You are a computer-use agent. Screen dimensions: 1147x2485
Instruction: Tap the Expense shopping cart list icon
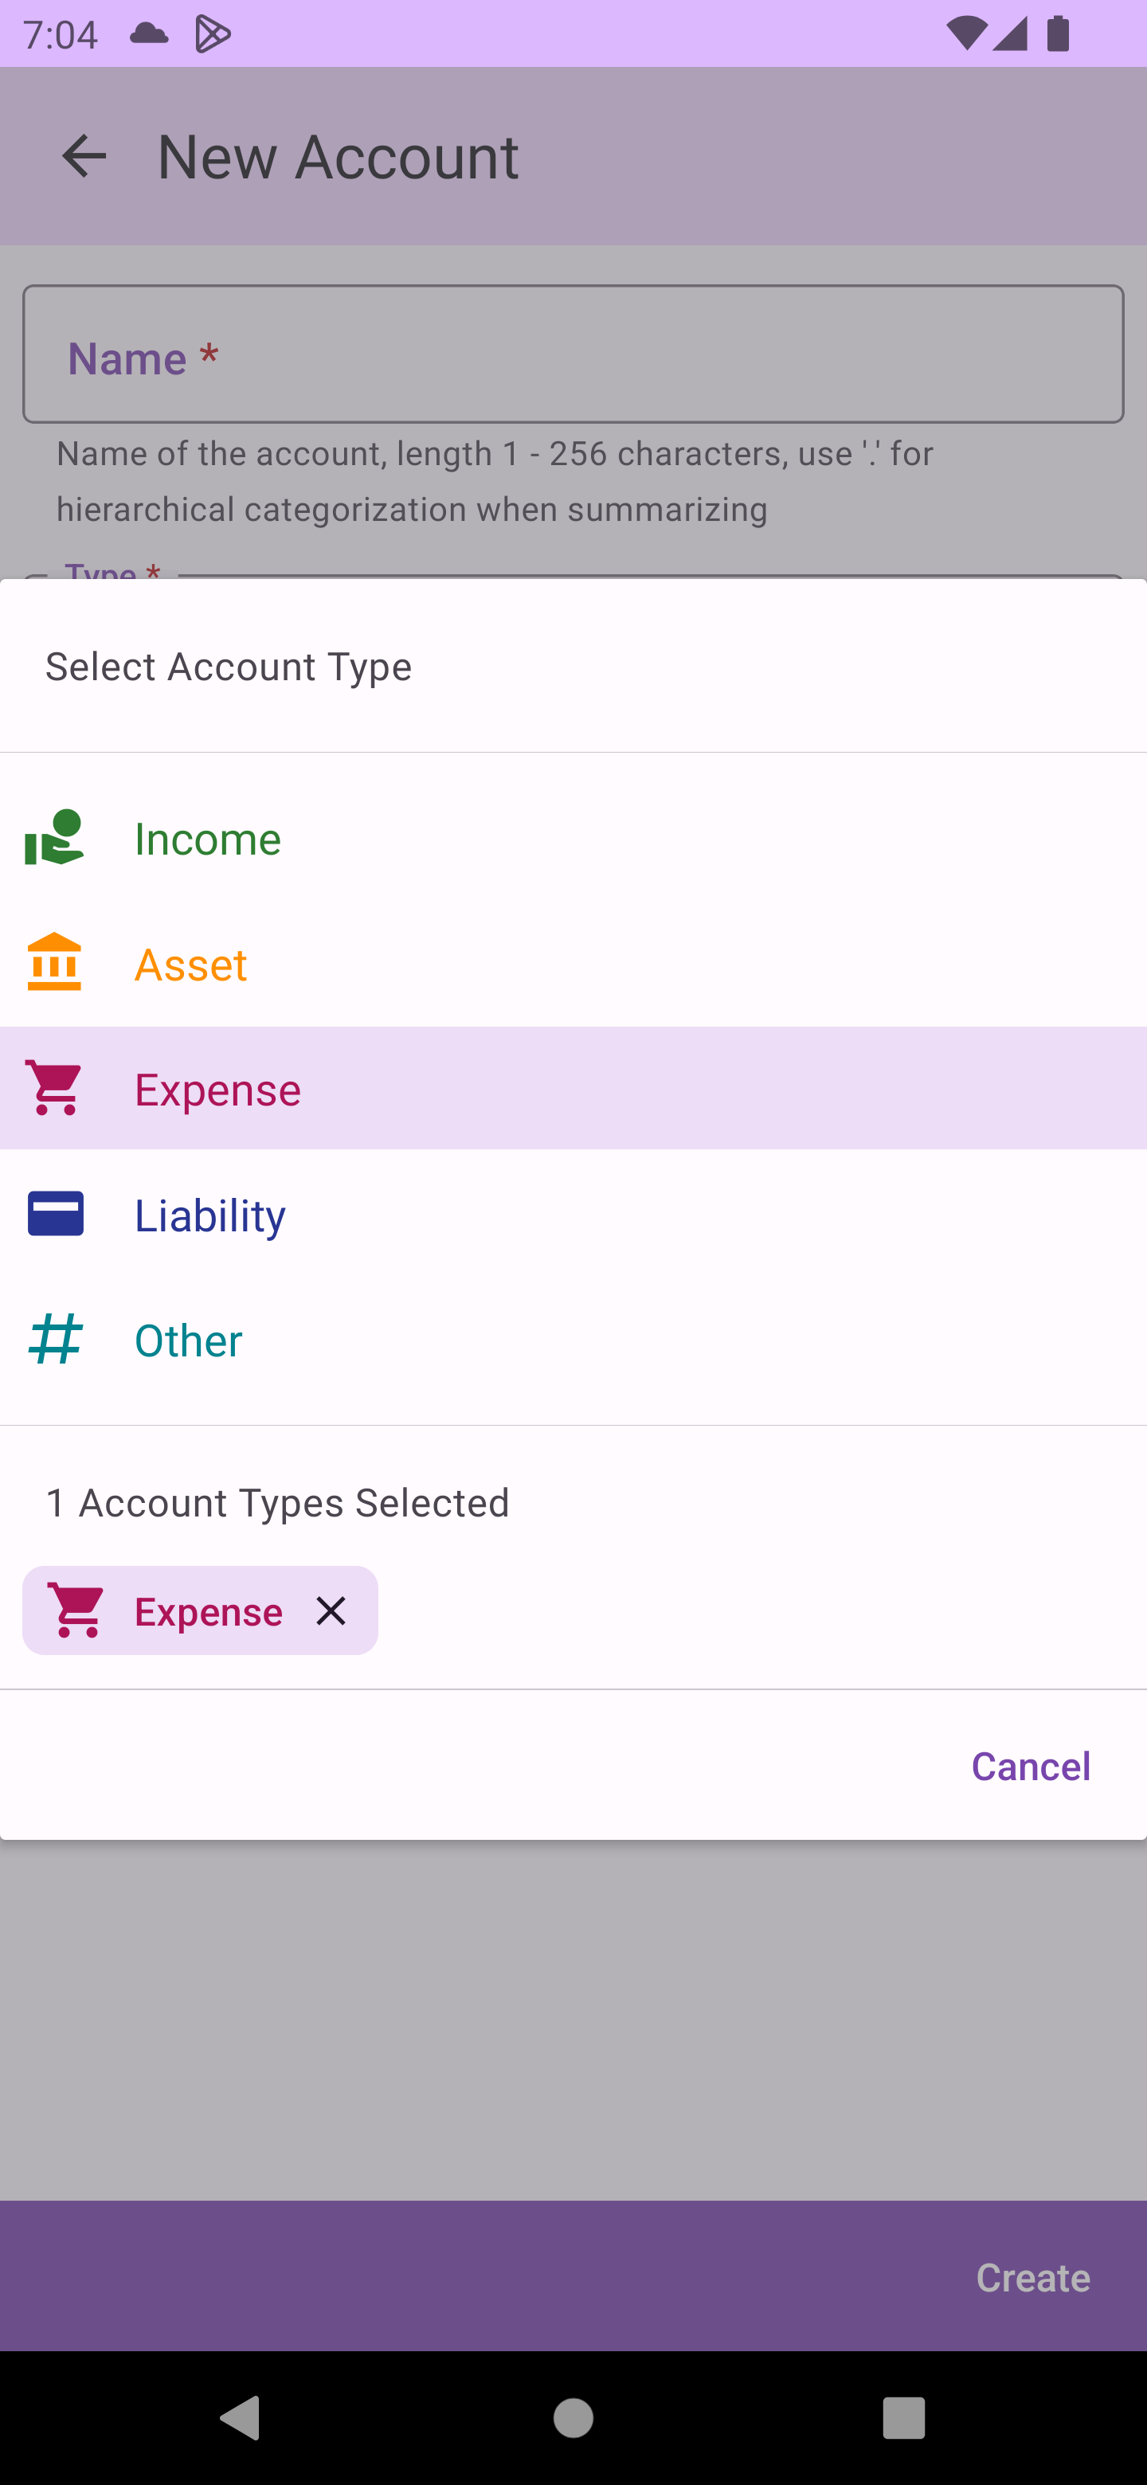click(x=54, y=1088)
